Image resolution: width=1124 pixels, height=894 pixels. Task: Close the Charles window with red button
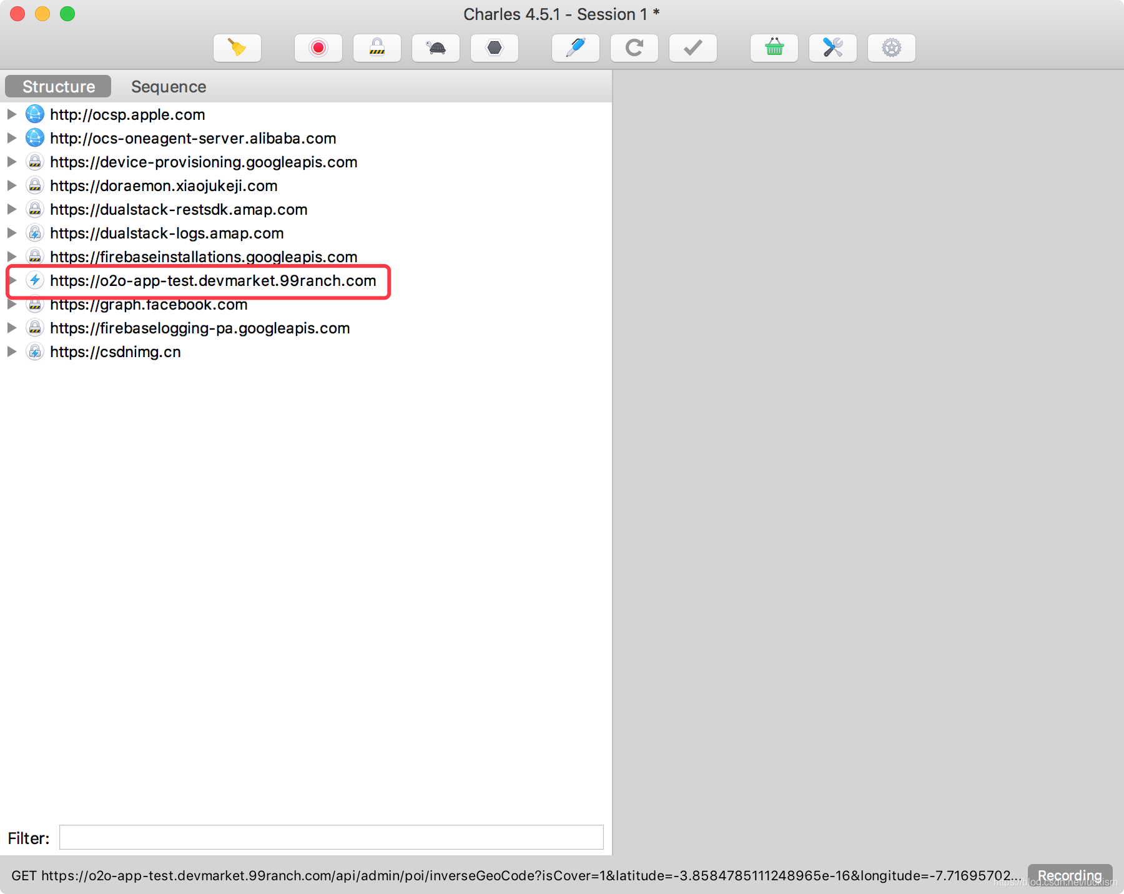[x=17, y=14]
